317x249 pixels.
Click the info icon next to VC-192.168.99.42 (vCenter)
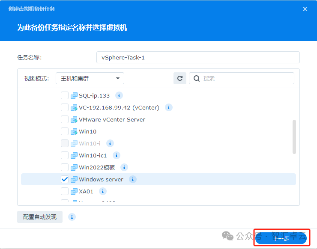coord(169,107)
